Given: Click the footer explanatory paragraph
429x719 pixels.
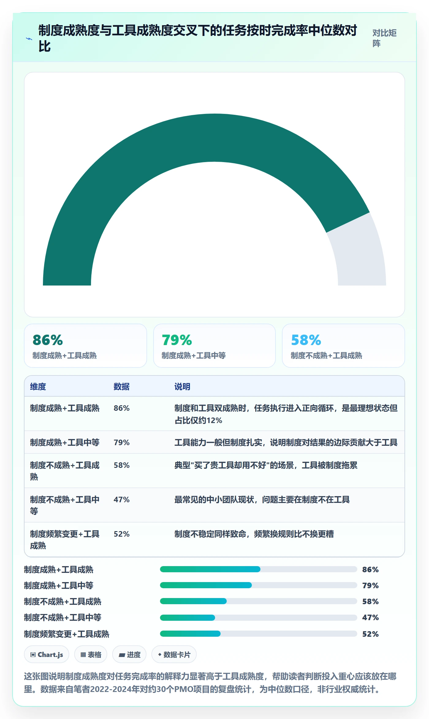Looking at the screenshot, I should pyautogui.click(x=210, y=682).
